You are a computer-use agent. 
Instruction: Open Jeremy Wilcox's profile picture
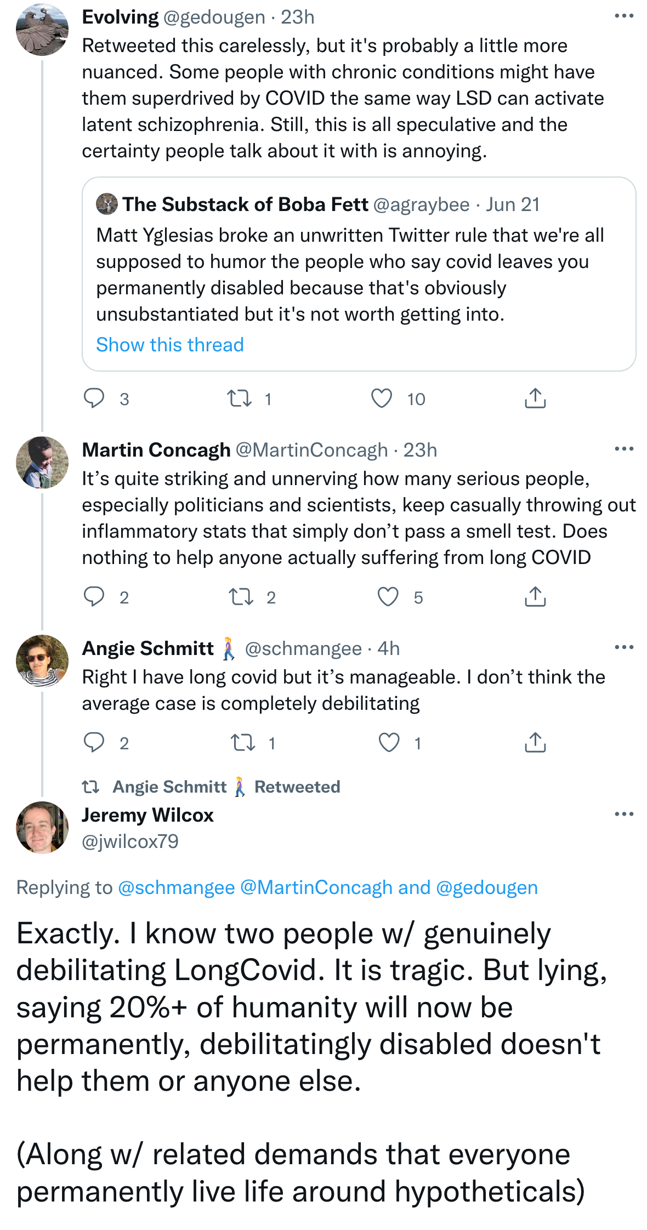(x=42, y=827)
